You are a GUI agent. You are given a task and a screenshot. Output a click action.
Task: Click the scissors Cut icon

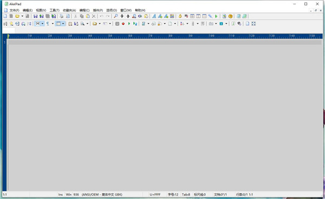[x=76, y=16]
